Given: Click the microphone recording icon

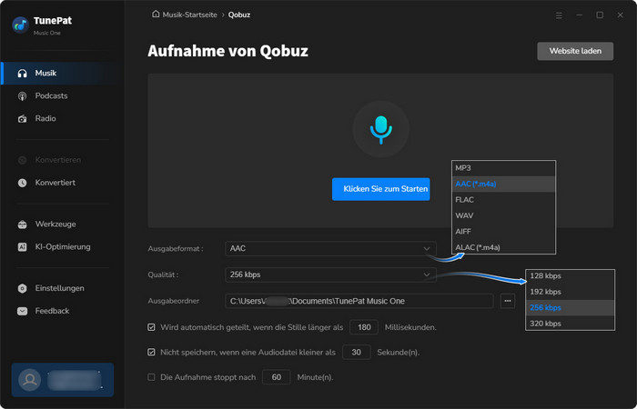Looking at the screenshot, I should coord(380,129).
